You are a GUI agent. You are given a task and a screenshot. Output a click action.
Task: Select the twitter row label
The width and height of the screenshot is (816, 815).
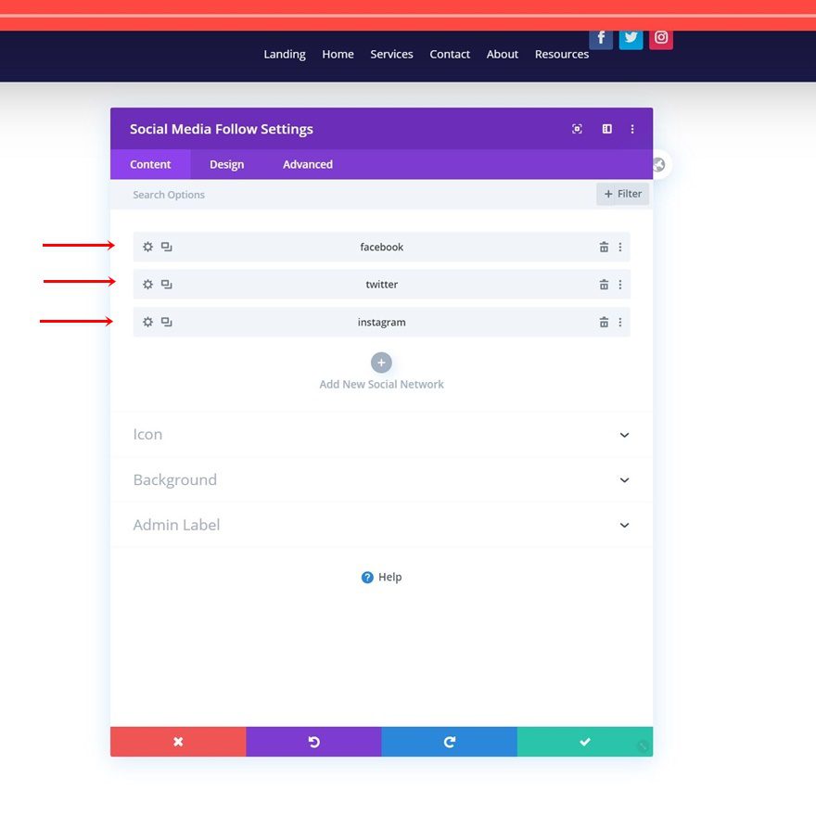pos(381,285)
